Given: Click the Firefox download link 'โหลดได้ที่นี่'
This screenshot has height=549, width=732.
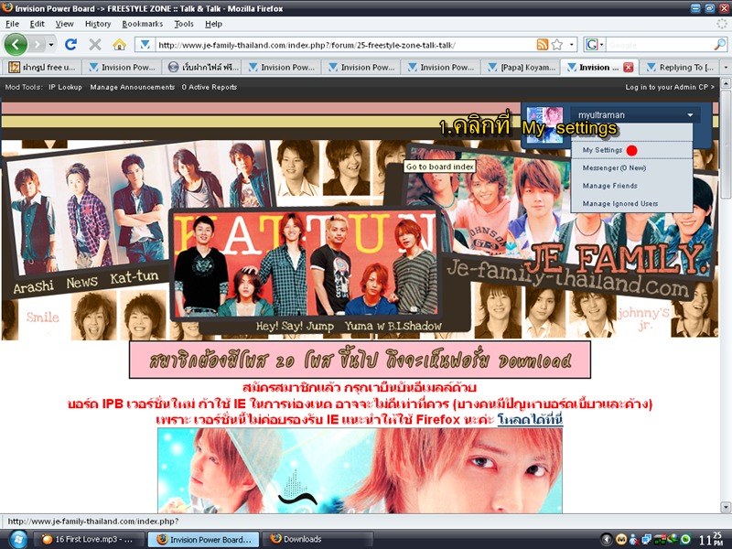Looking at the screenshot, I should coord(530,419).
